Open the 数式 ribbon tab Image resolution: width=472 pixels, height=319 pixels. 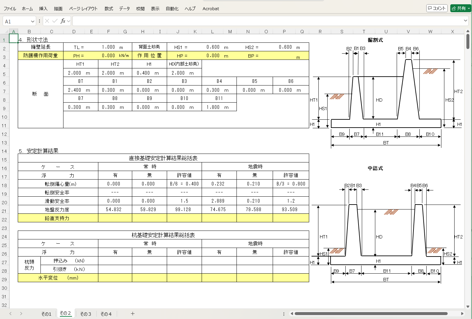click(109, 9)
